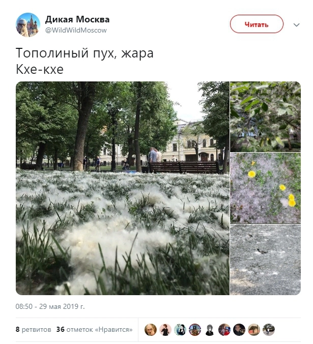The width and height of the screenshot is (313, 344).
Task: Open the third liker avatar
Action: click(x=180, y=330)
